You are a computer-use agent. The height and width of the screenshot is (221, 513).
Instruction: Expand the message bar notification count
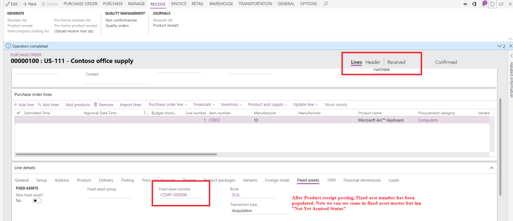[x=500, y=46]
